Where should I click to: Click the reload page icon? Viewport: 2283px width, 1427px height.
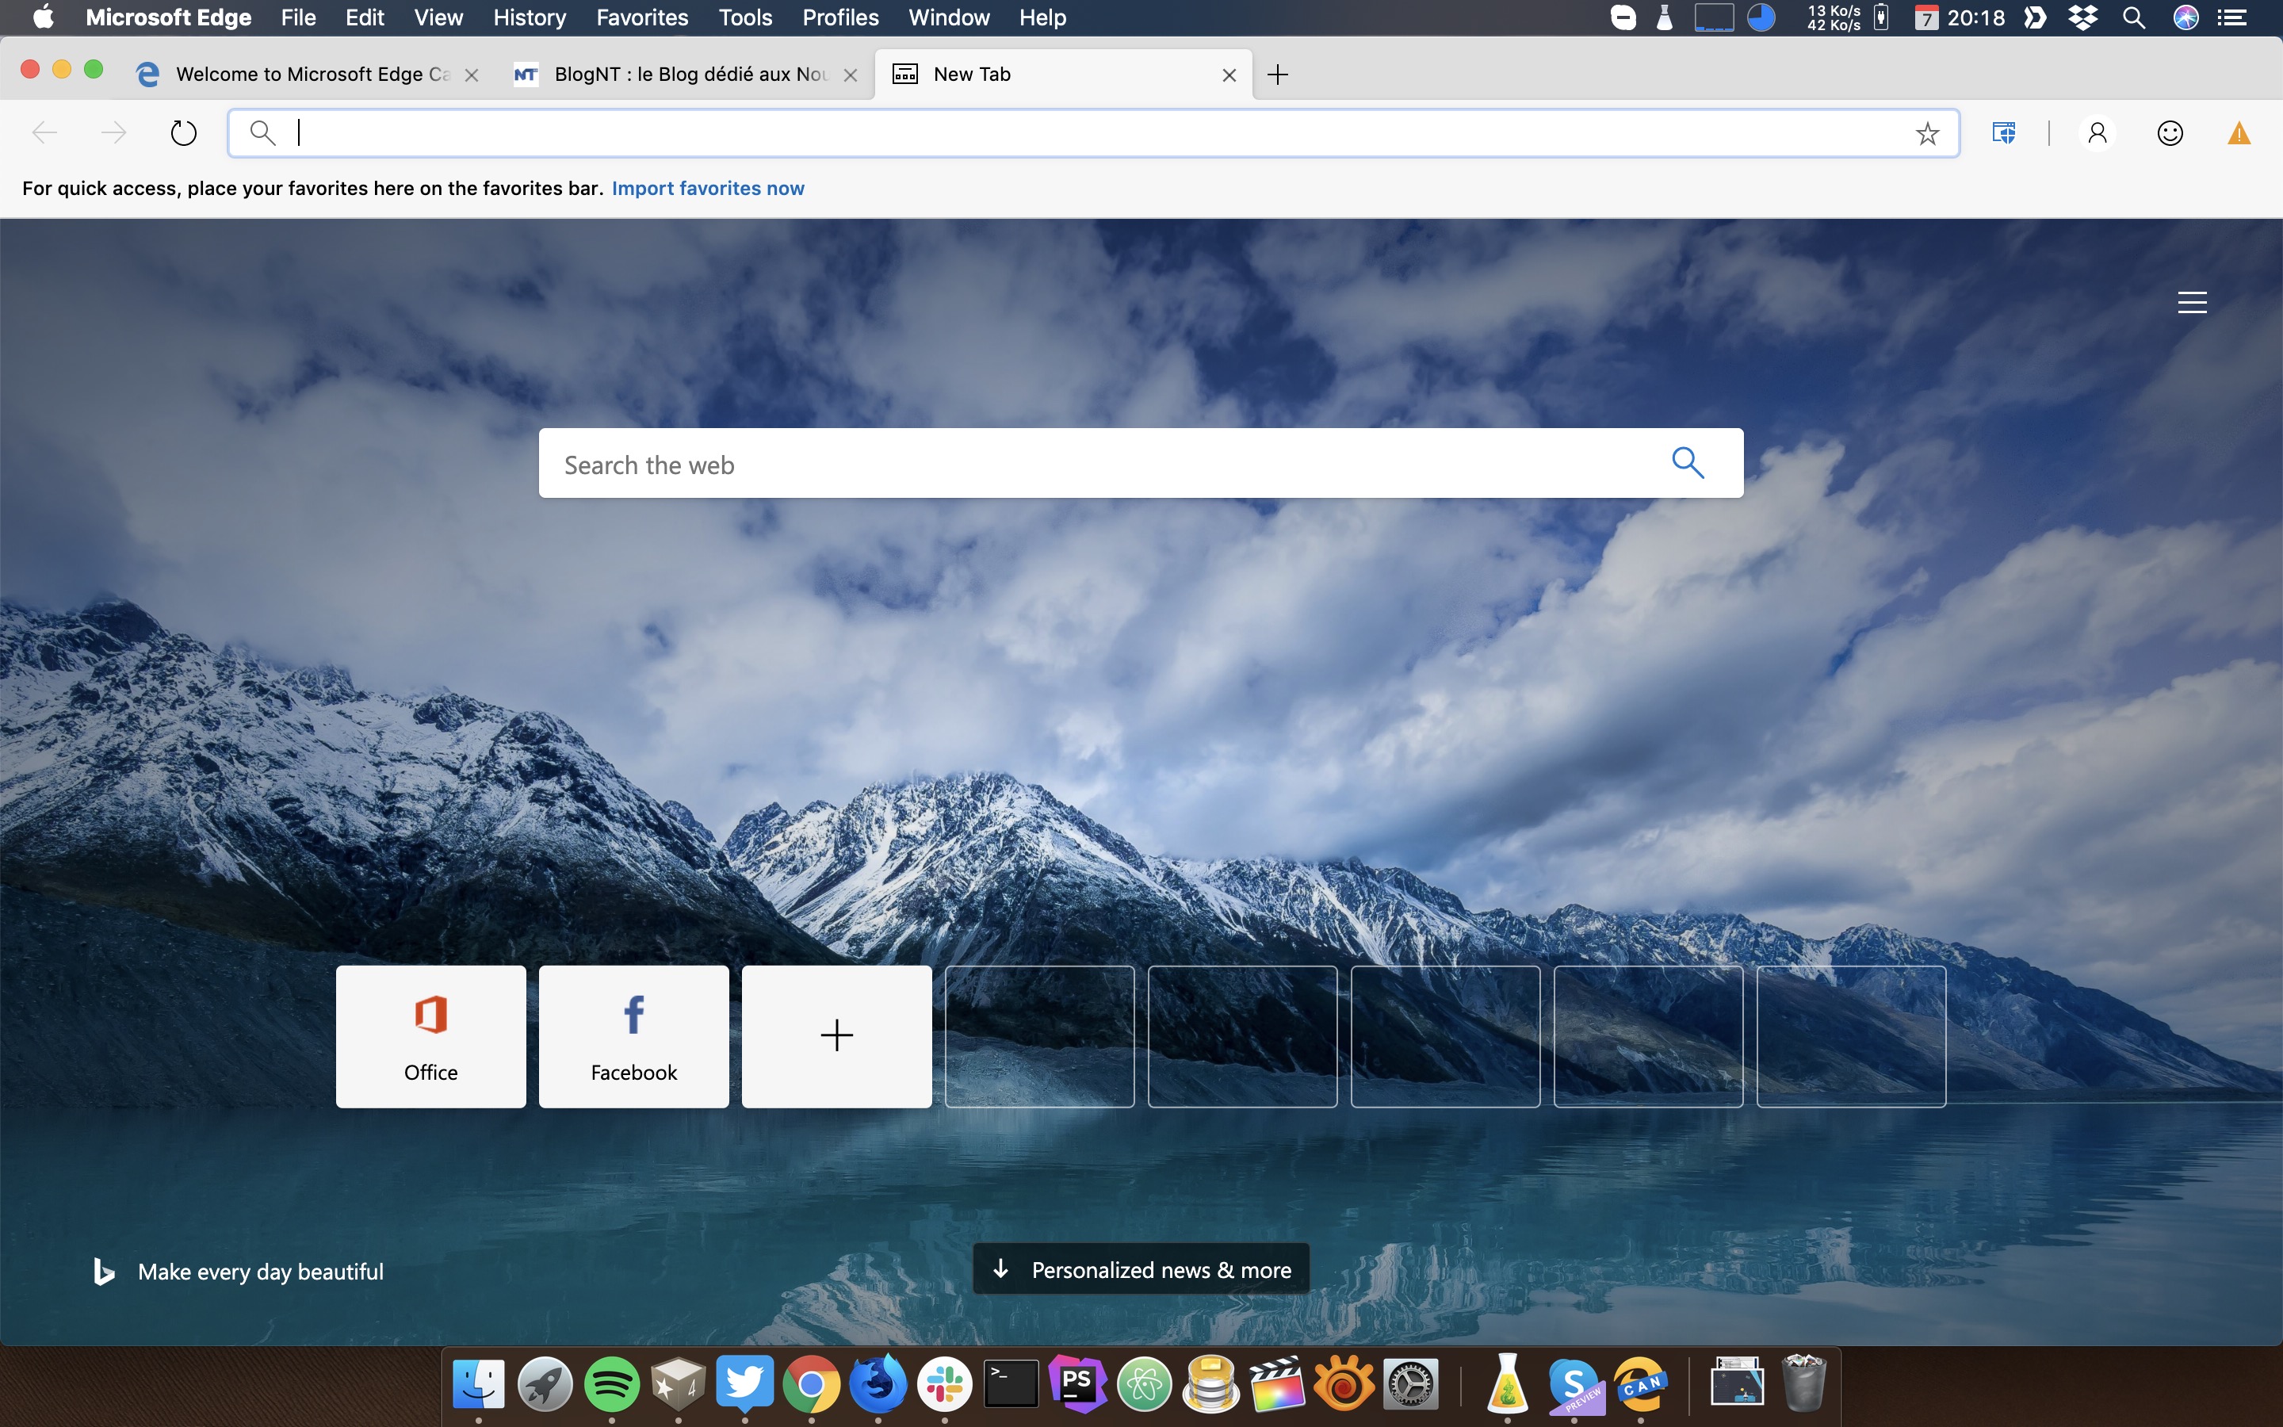pyautogui.click(x=183, y=133)
